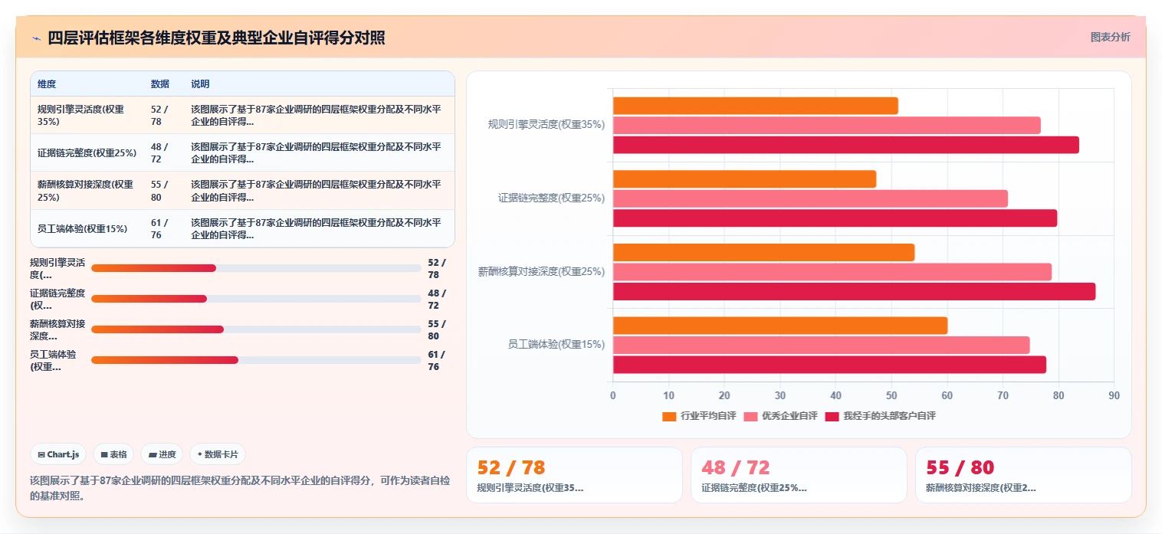This screenshot has height=534, width=1162.
Task: Click the 员工端体验 progress bar
Action: [256, 360]
